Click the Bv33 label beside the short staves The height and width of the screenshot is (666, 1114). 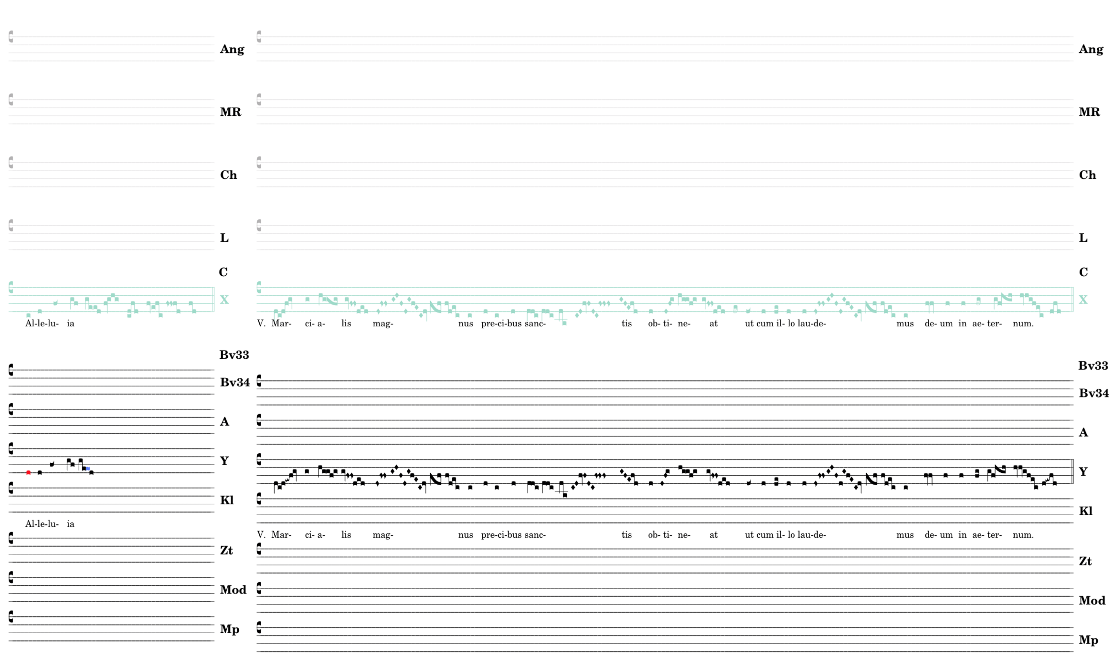(234, 355)
